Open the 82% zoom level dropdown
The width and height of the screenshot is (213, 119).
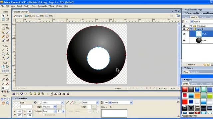(178, 89)
